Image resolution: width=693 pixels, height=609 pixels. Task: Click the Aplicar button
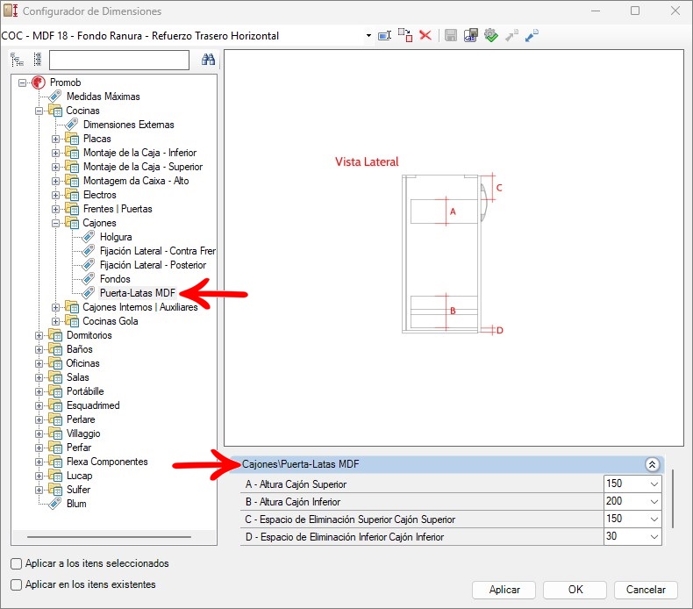(x=504, y=590)
